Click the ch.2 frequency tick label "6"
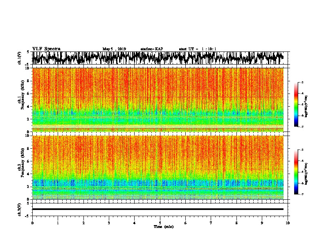 pos(28,161)
